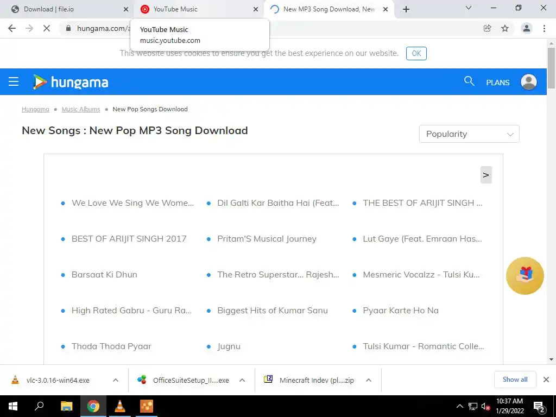The width and height of the screenshot is (556, 417).
Task: Expand options for the Minecraft Indev zip download
Action: [x=369, y=380]
